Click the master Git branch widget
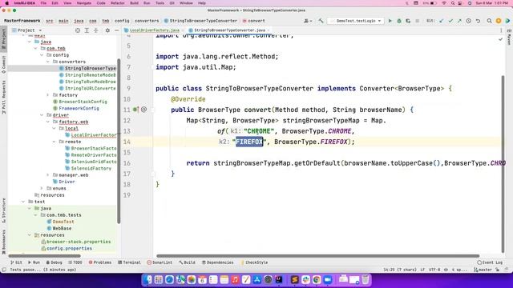Image resolution: width=513 pixels, height=288 pixels. [483, 270]
